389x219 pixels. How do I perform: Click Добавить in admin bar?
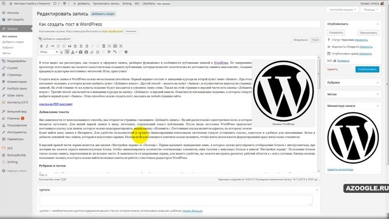click(81, 4)
